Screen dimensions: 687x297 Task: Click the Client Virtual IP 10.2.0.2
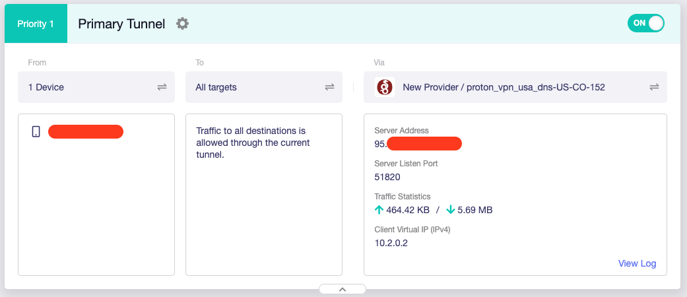[x=392, y=243]
